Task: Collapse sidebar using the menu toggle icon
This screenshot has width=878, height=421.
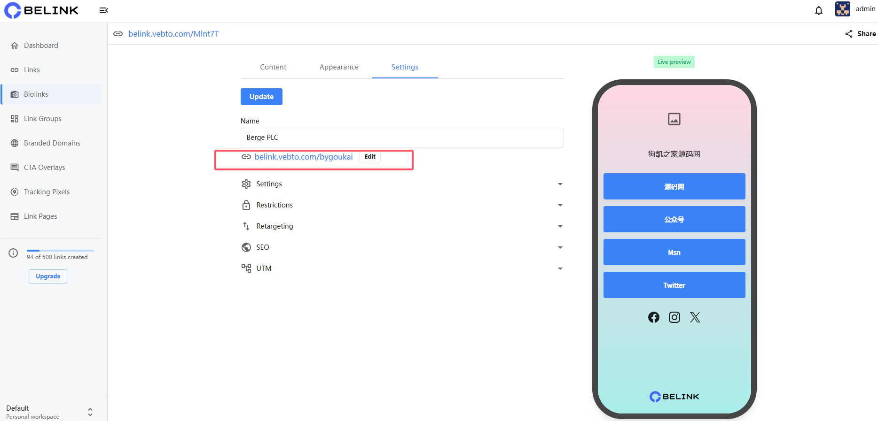Action: pyautogui.click(x=104, y=10)
